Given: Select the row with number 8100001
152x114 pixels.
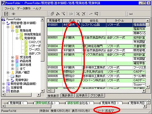Looking at the screenshot, I should coord(97,25).
